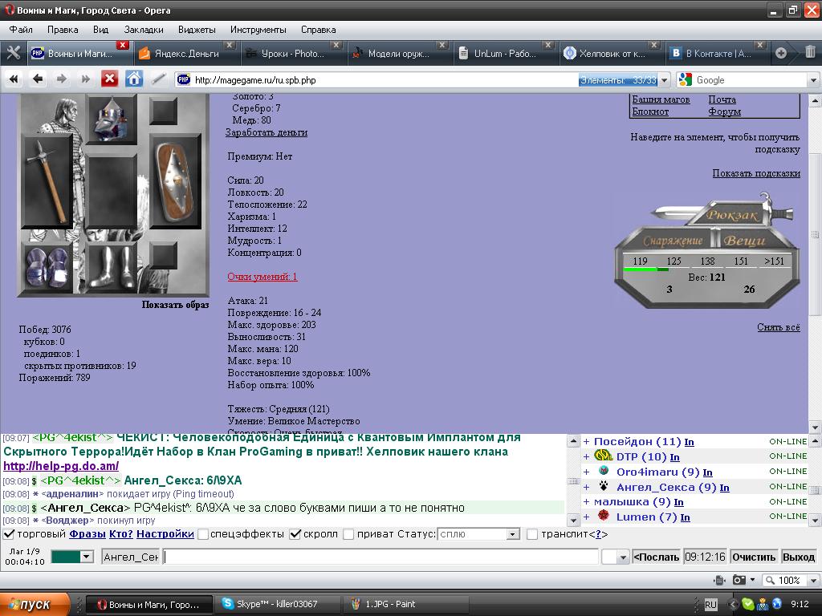The image size is (822, 616).
Task: Go to the home page icon
Action: tap(134, 79)
